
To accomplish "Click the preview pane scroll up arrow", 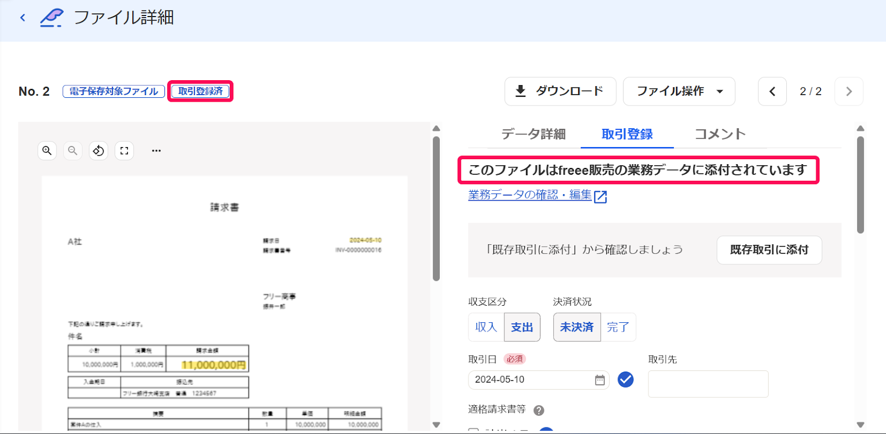I will tap(436, 129).
